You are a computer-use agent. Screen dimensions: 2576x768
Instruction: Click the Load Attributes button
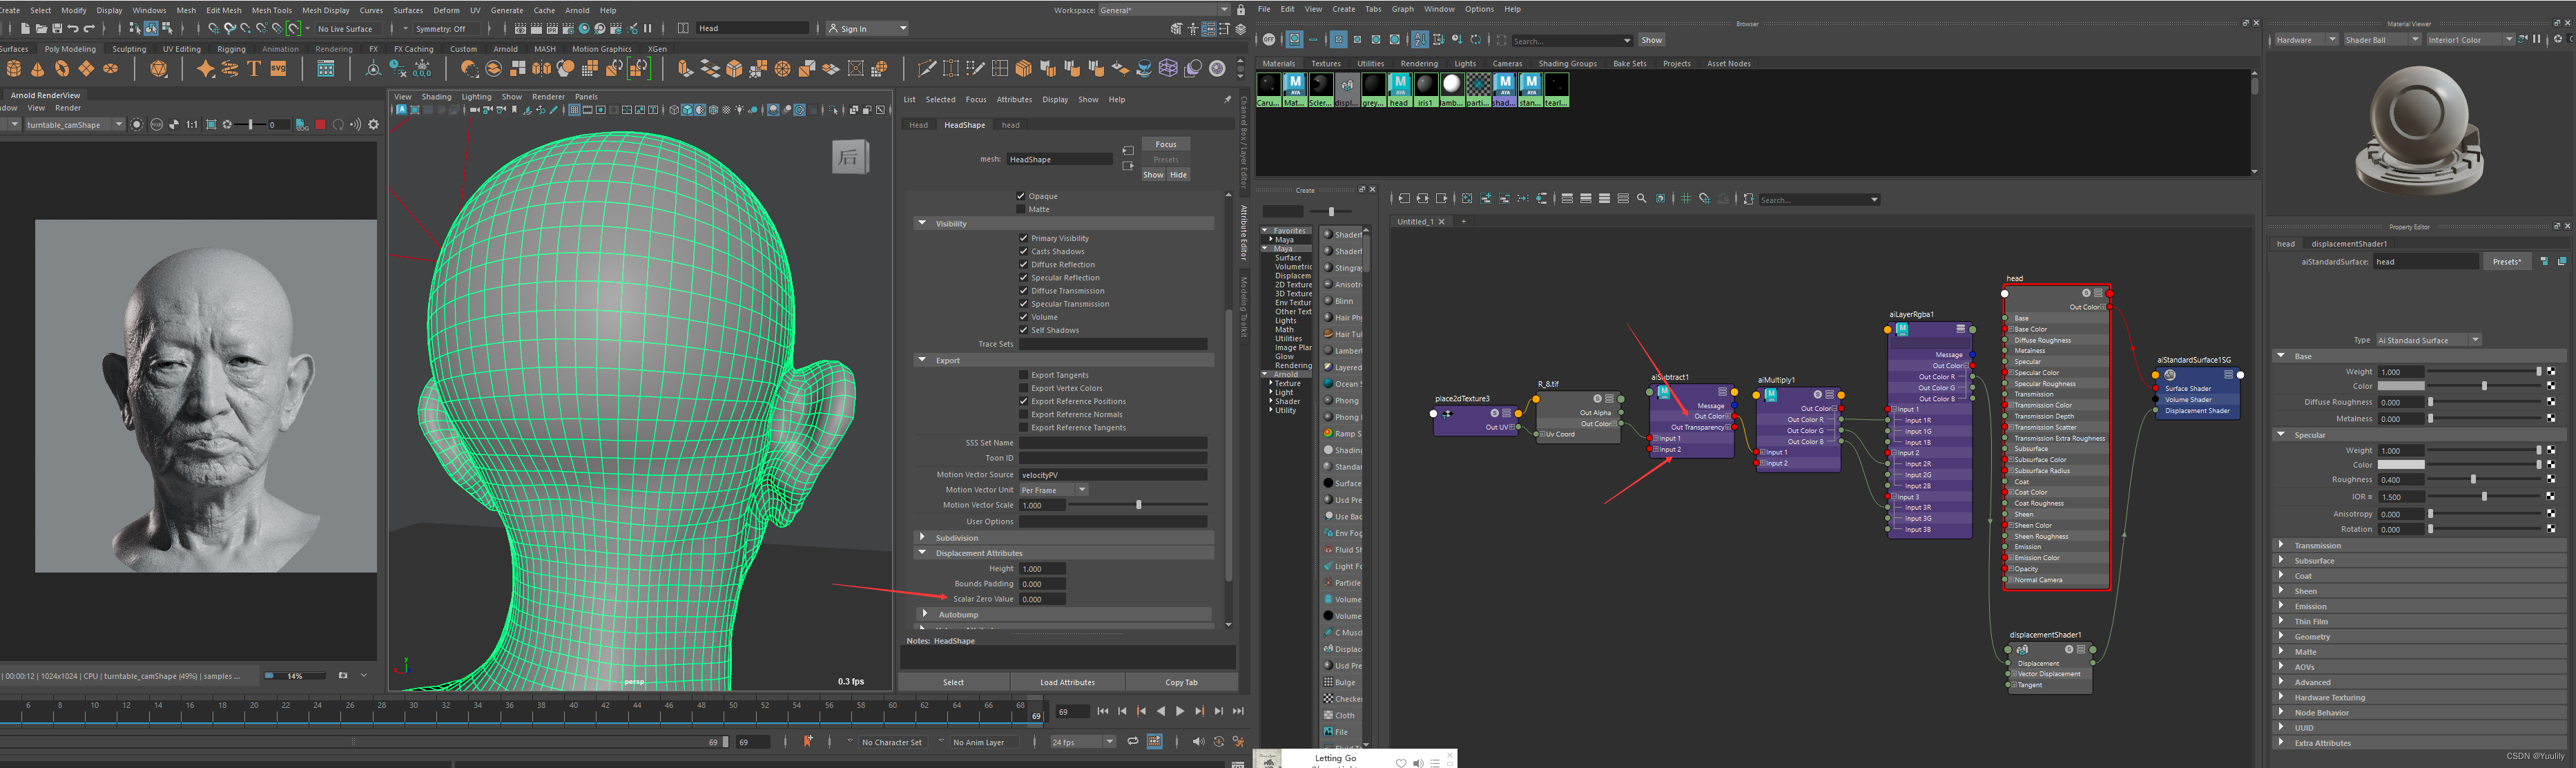click(1067, 682)
